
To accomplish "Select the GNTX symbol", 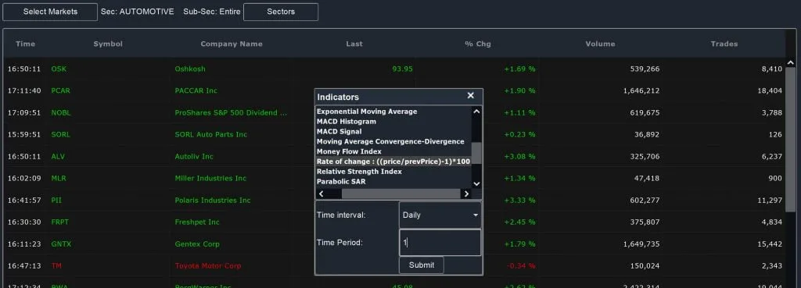I will (x=61, y=244).
